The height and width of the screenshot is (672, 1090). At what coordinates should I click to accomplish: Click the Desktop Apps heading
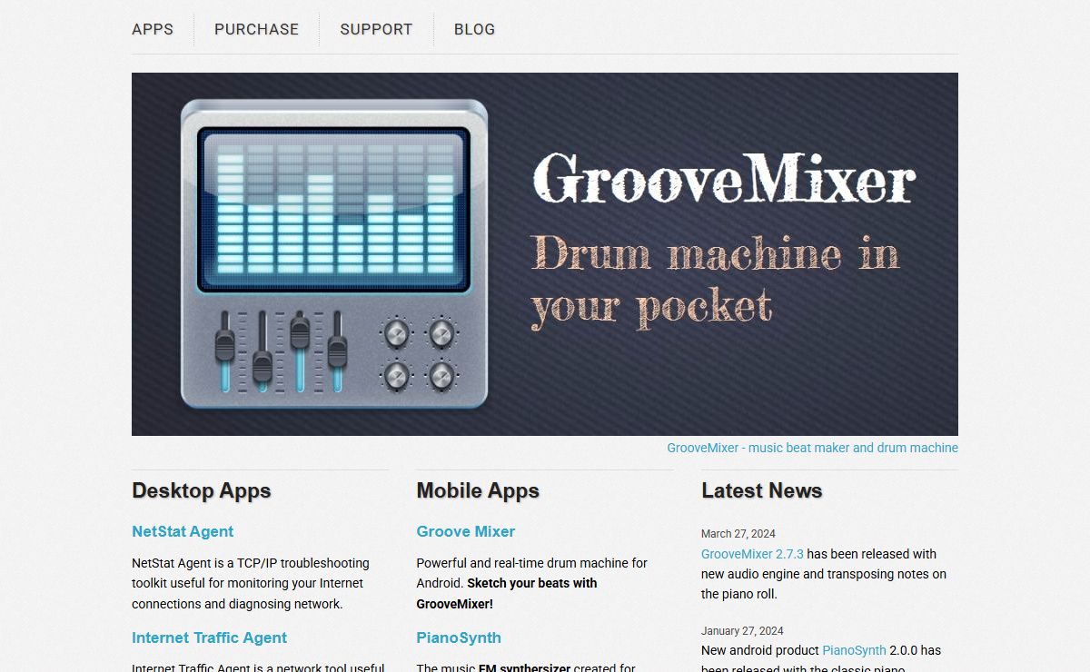click(202, 490)
